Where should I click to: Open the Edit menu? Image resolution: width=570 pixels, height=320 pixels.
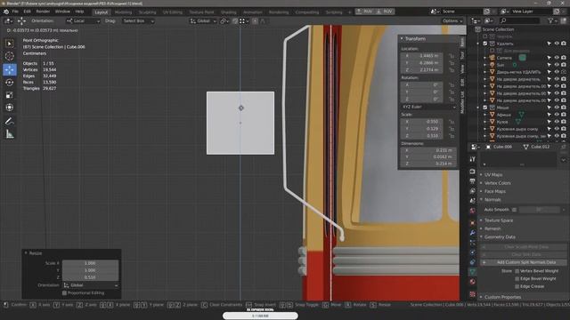click(x=27, y=12)
